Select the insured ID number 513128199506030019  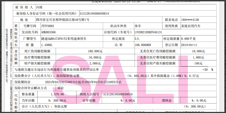coord(94,14)
